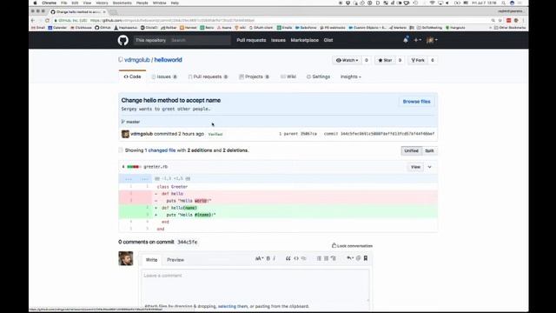Open Pull requests in top navigation
Screen dimensions: 556x313
click(251, 40)
